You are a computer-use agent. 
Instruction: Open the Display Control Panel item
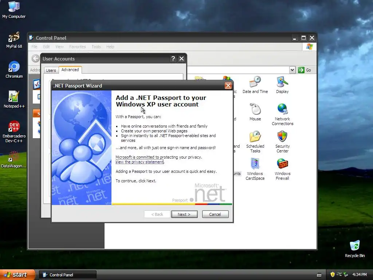(x=282, y=85)
